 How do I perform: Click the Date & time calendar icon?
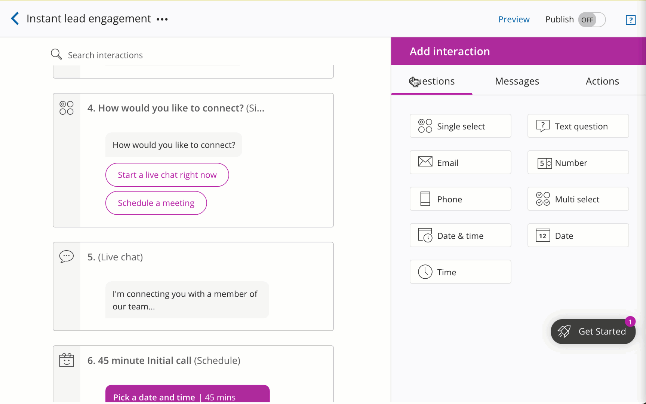coord(425,236)
